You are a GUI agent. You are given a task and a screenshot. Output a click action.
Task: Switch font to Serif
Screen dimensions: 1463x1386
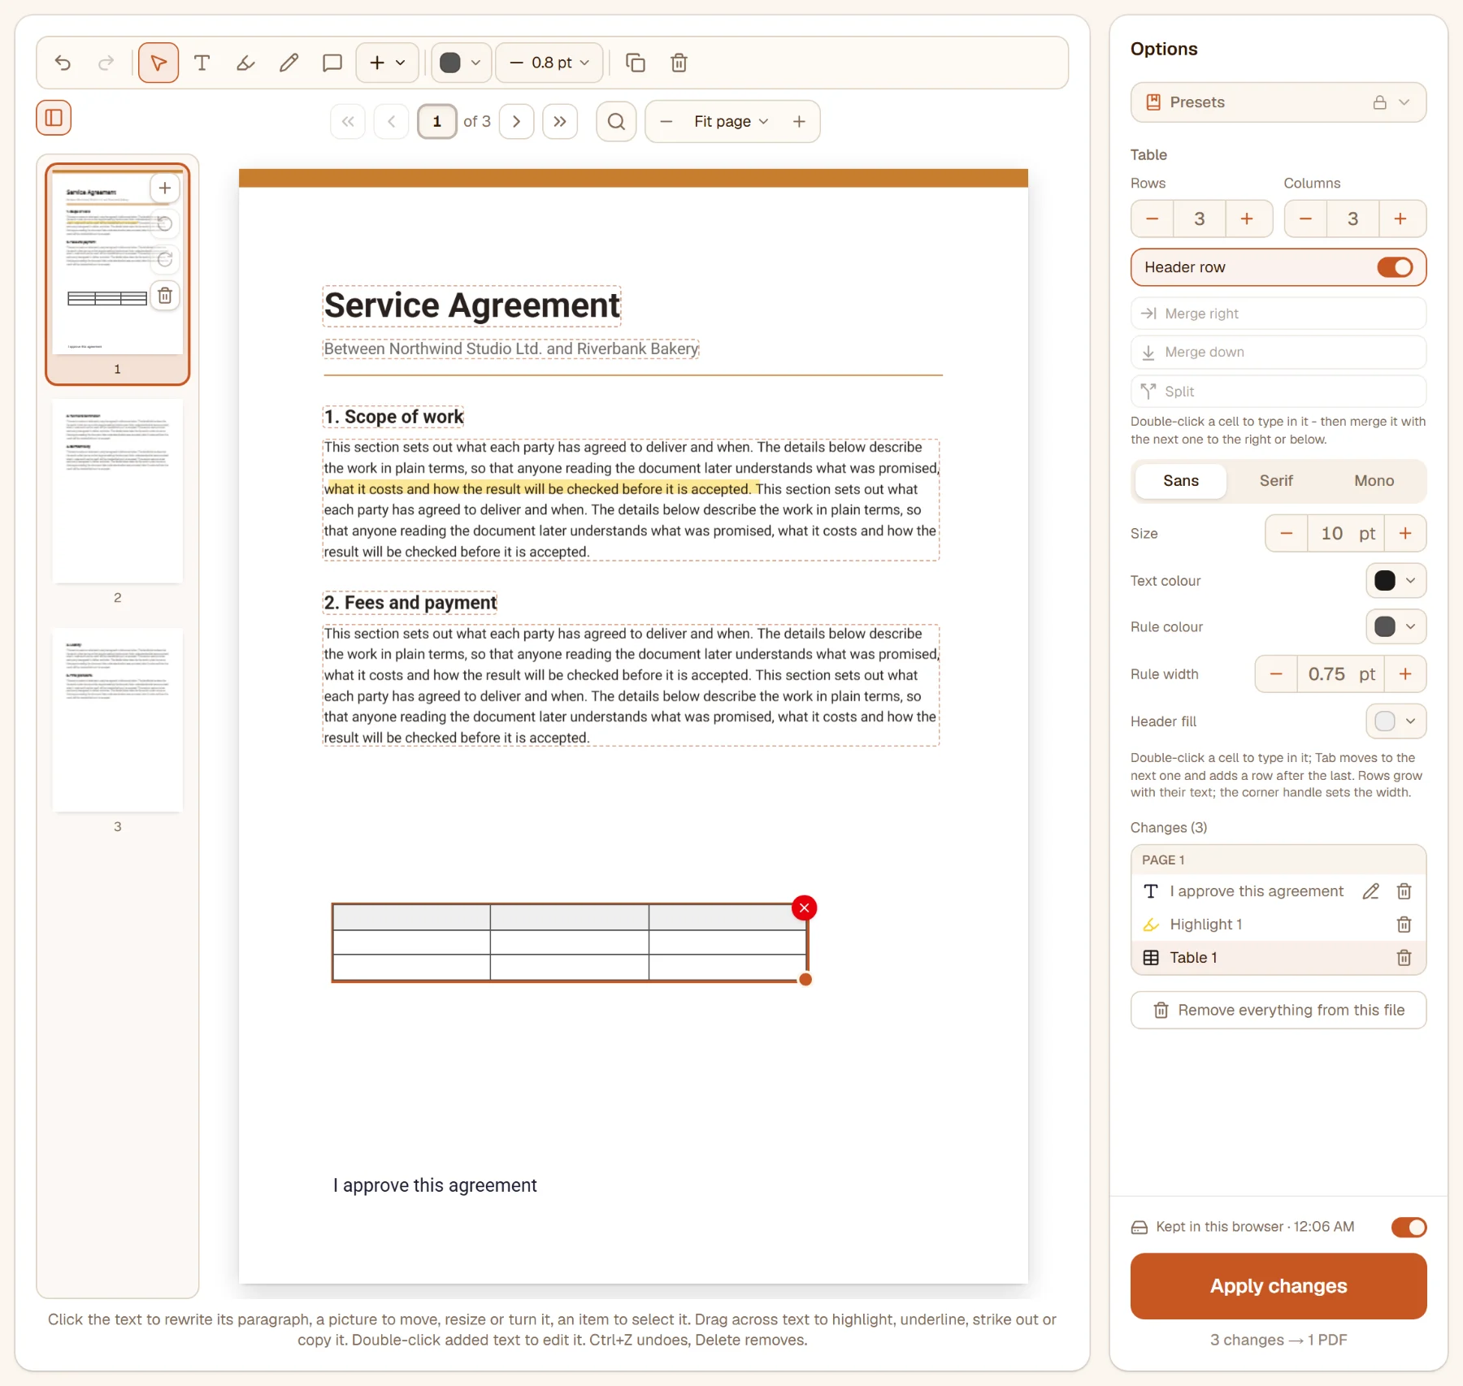(x=1276, y=481)
